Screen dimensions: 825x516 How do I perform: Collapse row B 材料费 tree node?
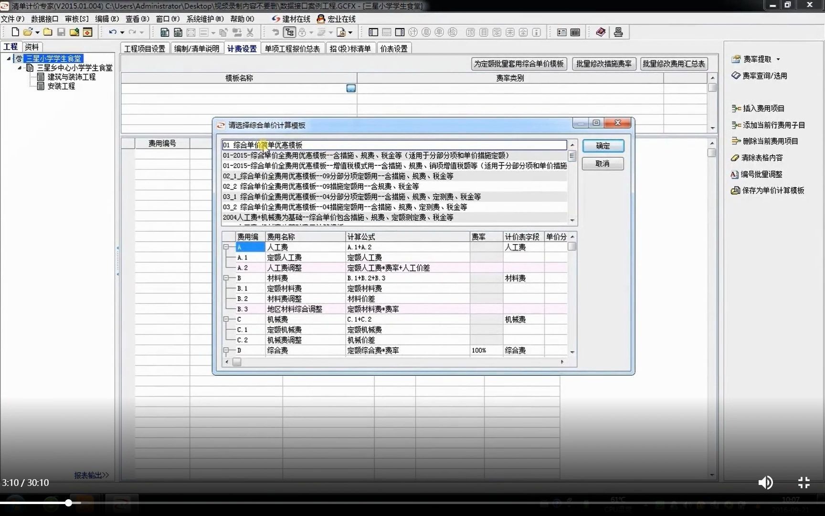226,278
